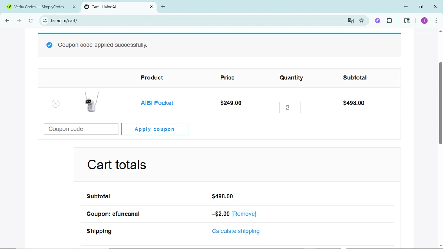Image resolution: width=443 pixels, height=249 pixels.
Task: Click the $249.00 price value
Action: 231,103
